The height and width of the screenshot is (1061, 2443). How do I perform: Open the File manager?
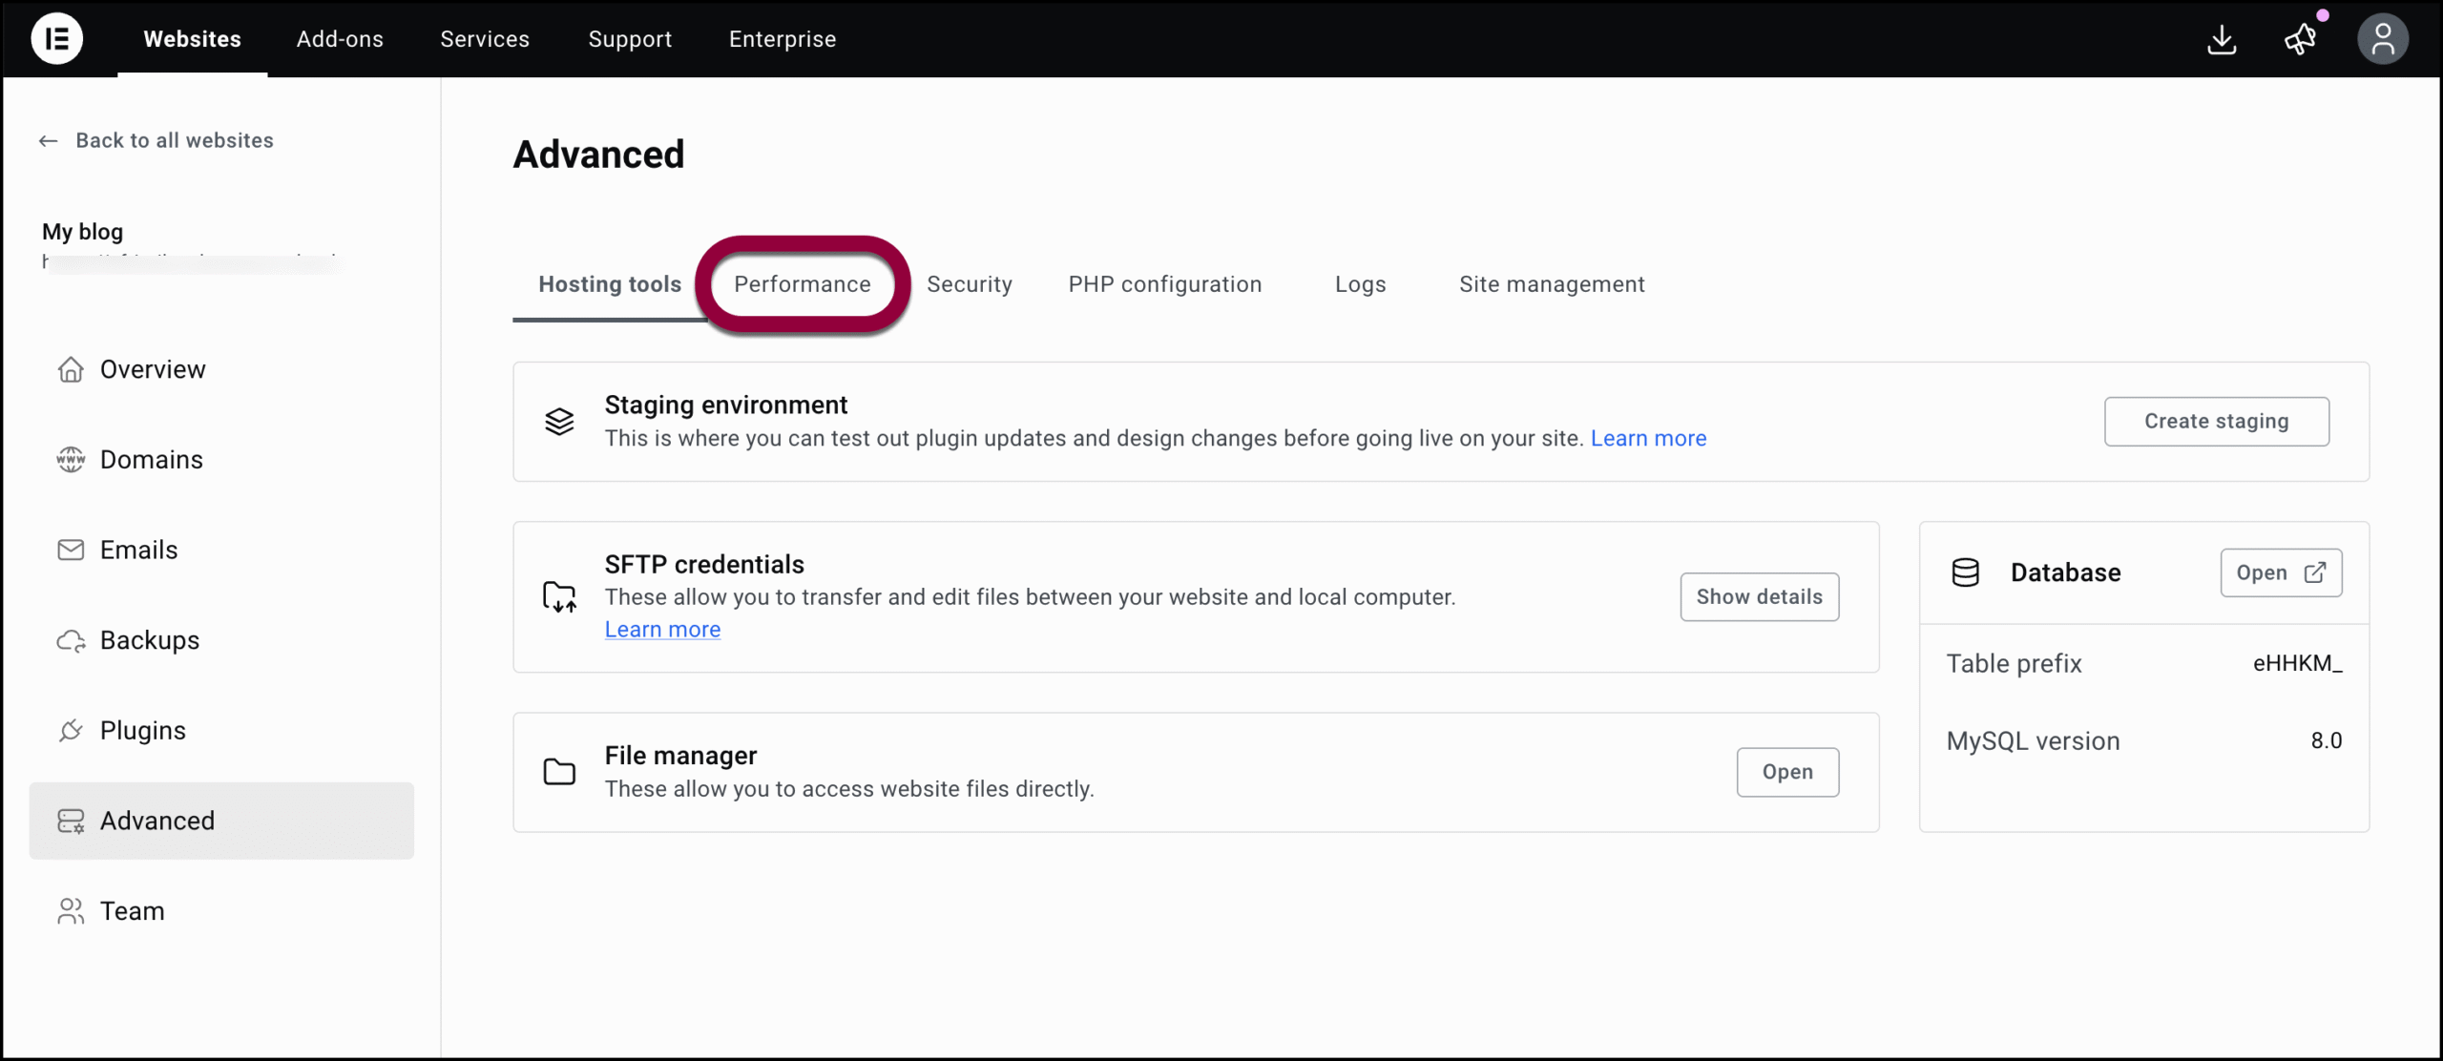[1787, 772]
